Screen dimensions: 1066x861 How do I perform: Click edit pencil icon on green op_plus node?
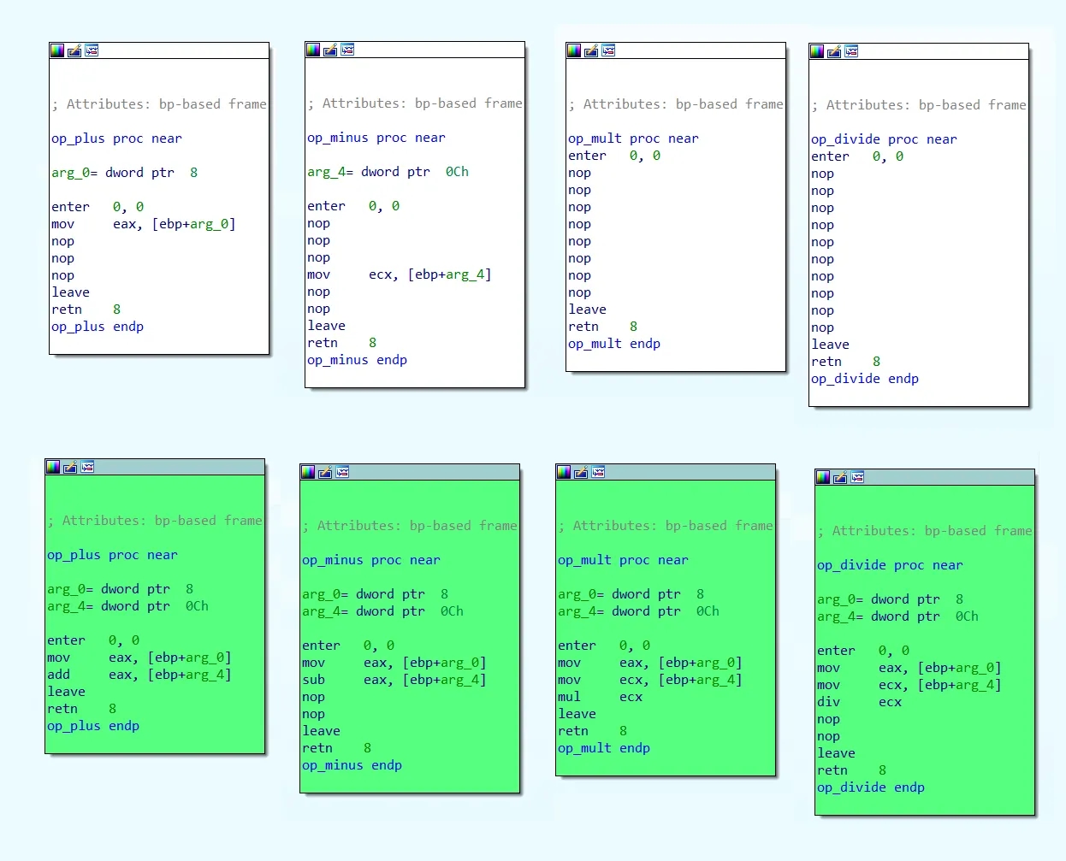(70, 467)
